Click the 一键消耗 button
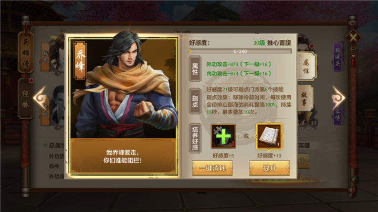The image size is (378, 212). (x=213, y=168)
